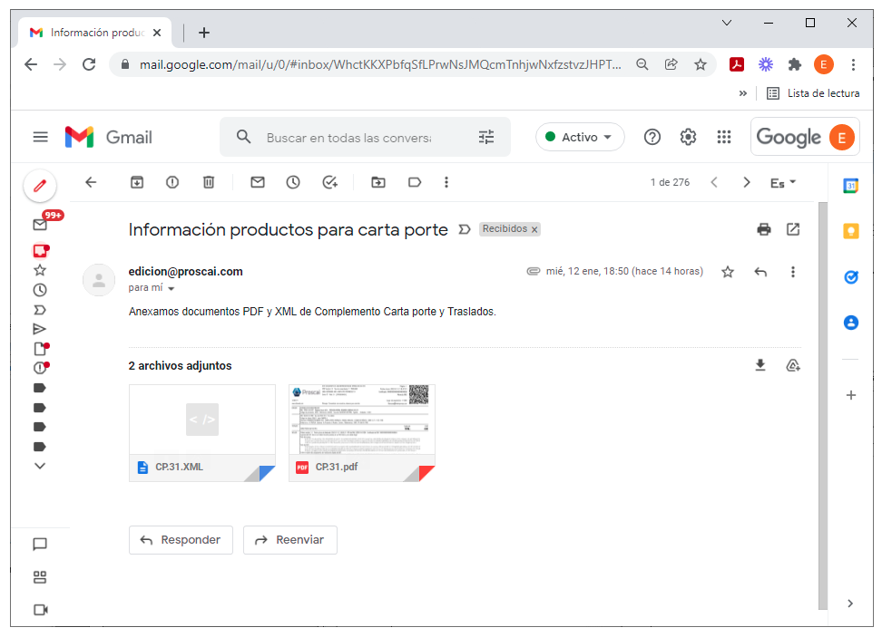Print the entire conversation
The image size is (882, 637).
[764, 229]
